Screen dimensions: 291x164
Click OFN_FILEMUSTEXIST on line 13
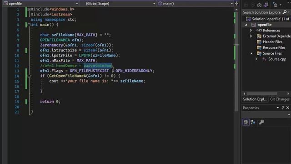tap(89, 71)
